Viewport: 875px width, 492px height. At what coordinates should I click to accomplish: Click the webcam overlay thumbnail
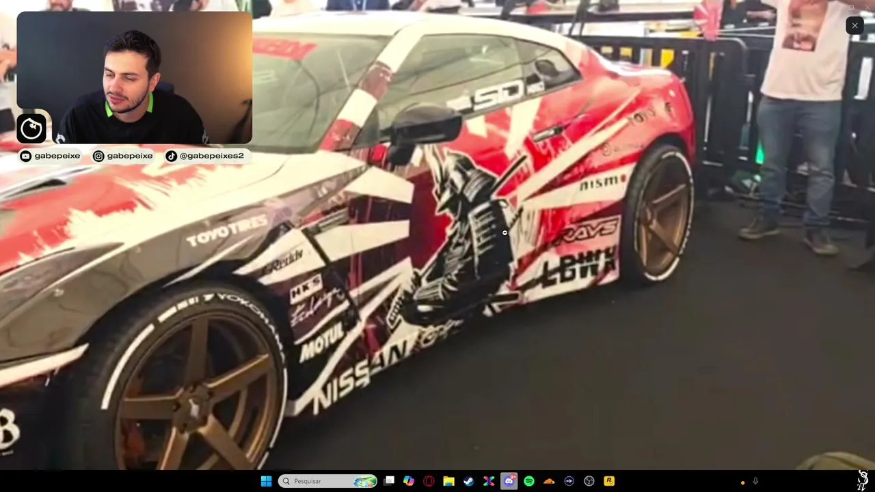pyautogui.click(x=134, y=77)
